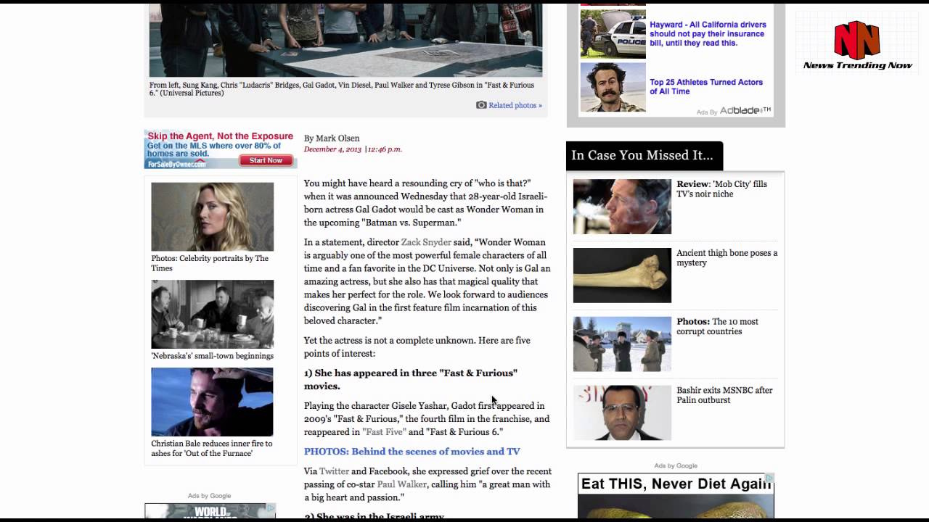Screen dimensions: 929x522
Task: Click the Mob City smoking man thumbnail
Action: click(x=622, y=207)
